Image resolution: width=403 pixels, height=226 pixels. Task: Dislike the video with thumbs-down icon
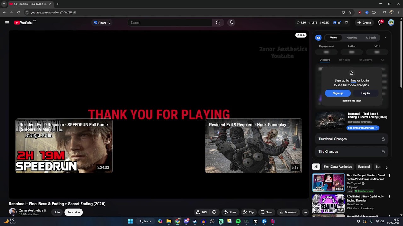coord(214,212)
